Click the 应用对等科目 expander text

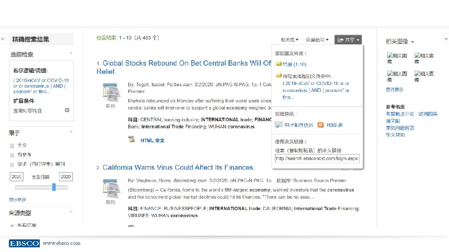[x=28, y=111]
